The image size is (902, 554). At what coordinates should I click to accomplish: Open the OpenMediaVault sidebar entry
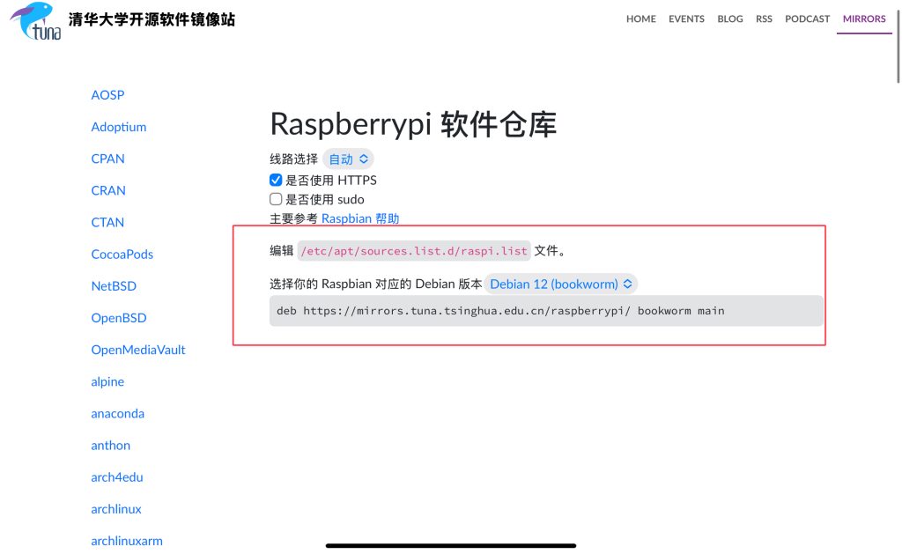(x=137, y=350)
